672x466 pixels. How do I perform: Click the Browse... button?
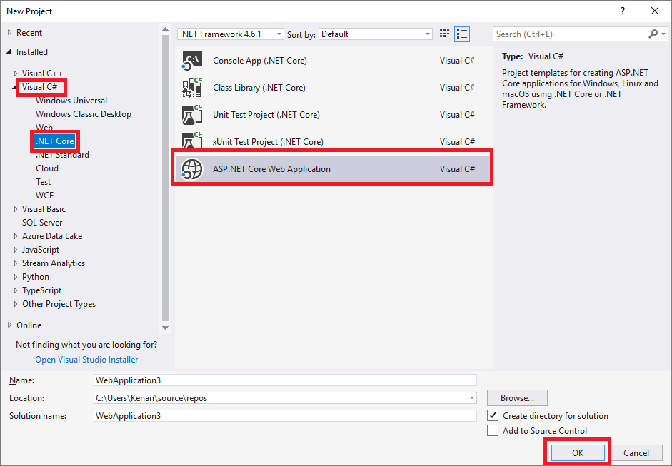pyautogui.click(x=517, y=398)
